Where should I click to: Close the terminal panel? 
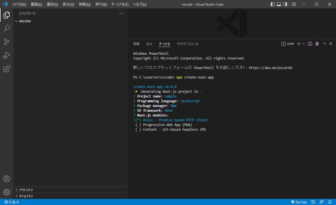(x=331, y=44)
